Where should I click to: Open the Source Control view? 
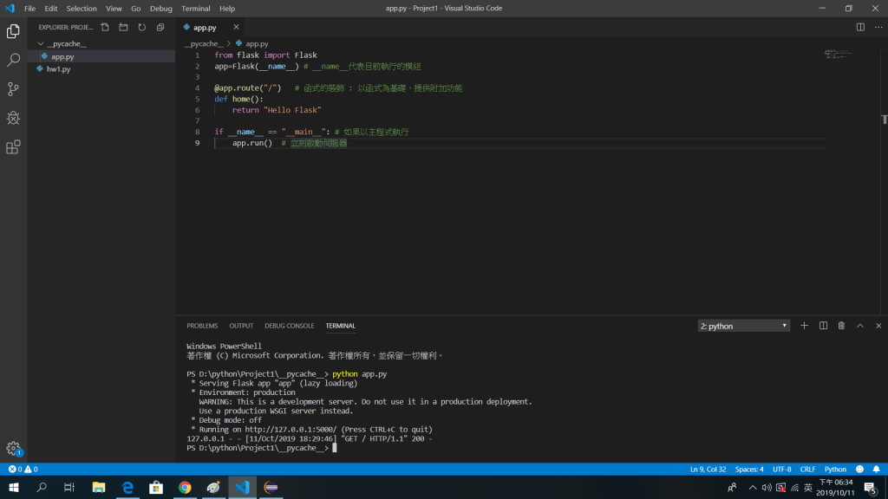(x=13, y=89)
